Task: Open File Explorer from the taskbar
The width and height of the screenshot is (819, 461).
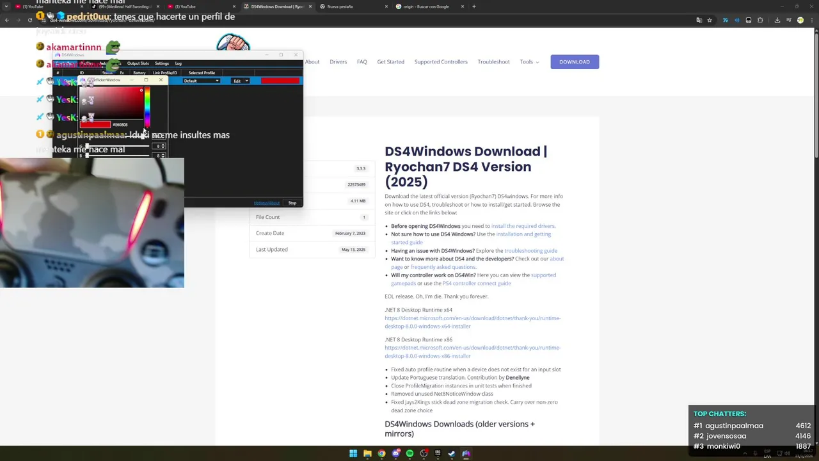Action: (x=367, y=453)
